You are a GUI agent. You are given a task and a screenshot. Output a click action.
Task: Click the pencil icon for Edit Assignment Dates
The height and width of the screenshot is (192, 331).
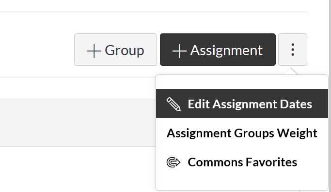173,104
